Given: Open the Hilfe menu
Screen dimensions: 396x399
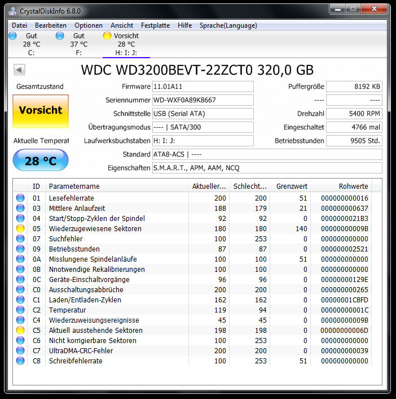Looking at the screenshot, I should tap(184, 25).
